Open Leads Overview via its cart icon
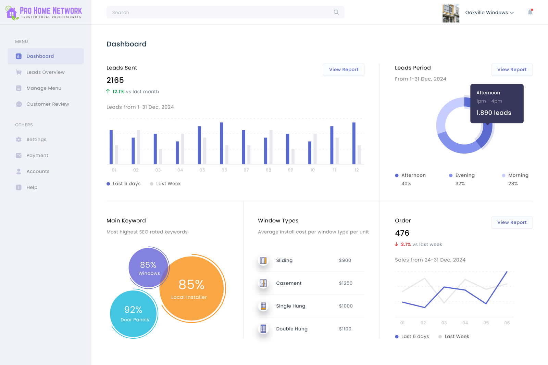Viewport: 548px width, 365px height. coord(19,72)
